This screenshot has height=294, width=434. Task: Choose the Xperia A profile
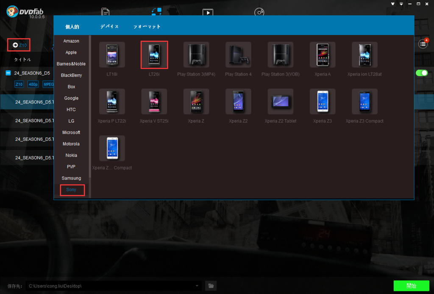tap(323, 55)
